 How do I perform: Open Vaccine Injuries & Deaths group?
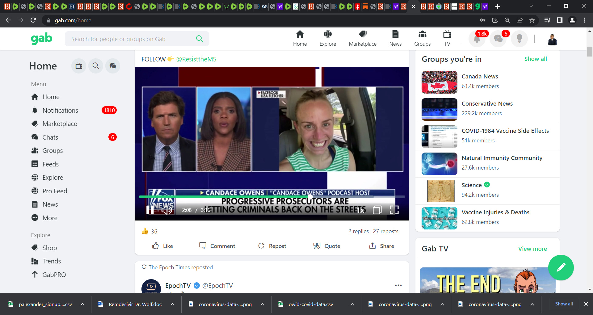point(487,218)
